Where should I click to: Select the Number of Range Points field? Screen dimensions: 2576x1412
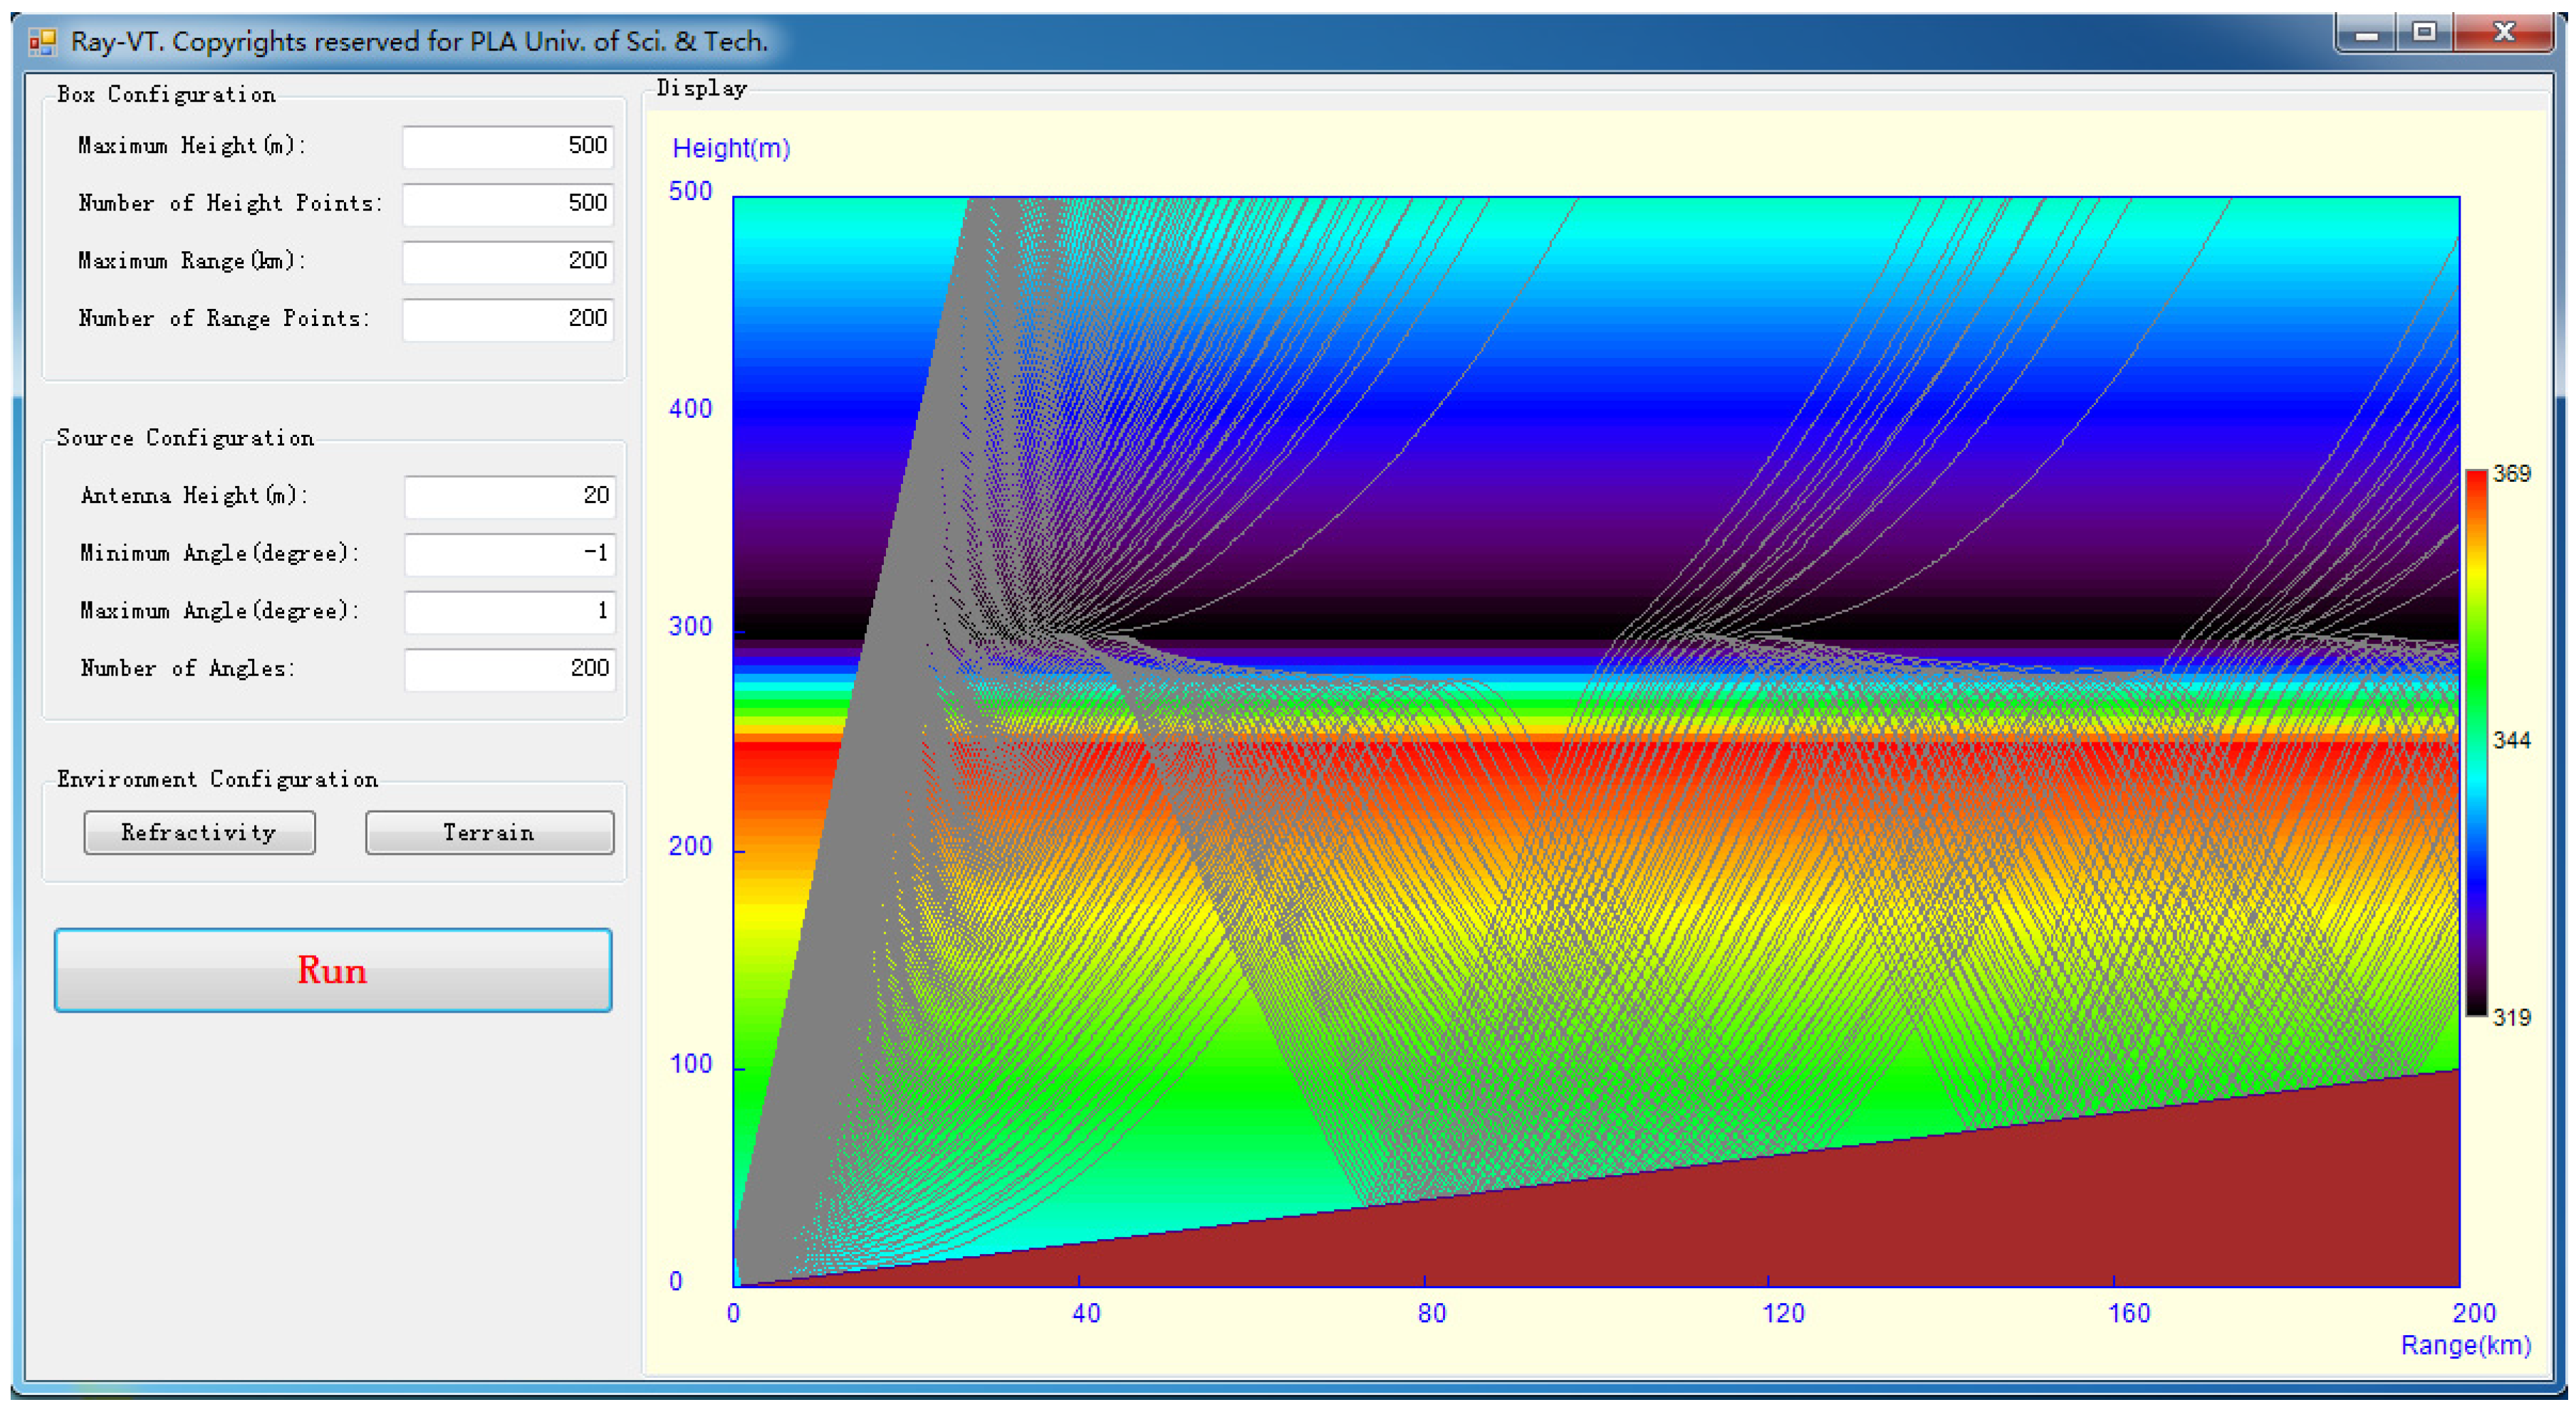[x=508, y=319]
